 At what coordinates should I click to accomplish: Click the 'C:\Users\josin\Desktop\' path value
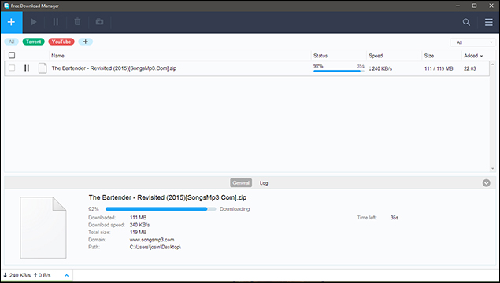pyautogui.click(x=155, y=247)
